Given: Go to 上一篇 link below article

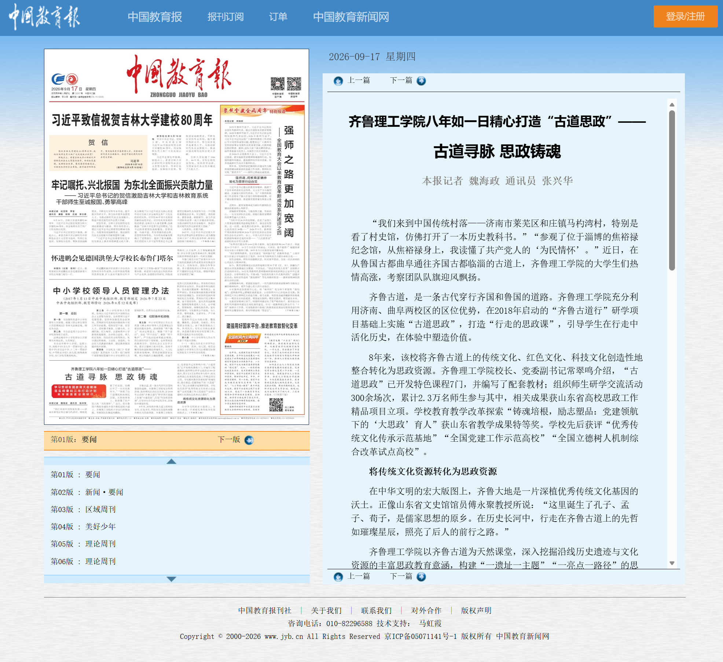Looking at the screenshot, I should tap(359, 576).
